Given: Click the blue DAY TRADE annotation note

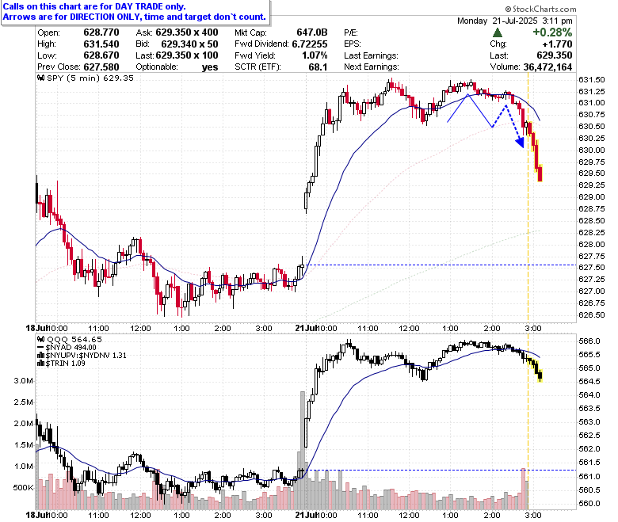Looking at the screenshot, I should click(135, 12).
